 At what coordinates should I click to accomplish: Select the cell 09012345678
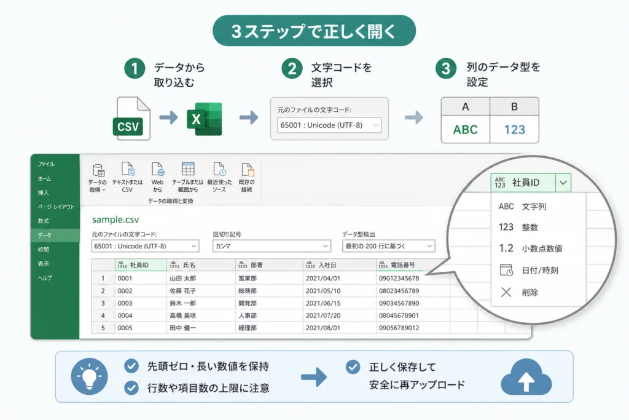pos(412,279)
